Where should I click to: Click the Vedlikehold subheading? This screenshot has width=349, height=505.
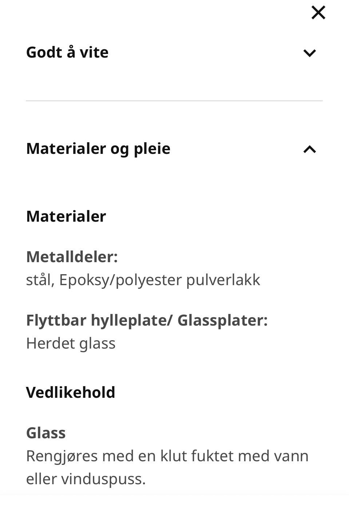click(x=70, y=392)
